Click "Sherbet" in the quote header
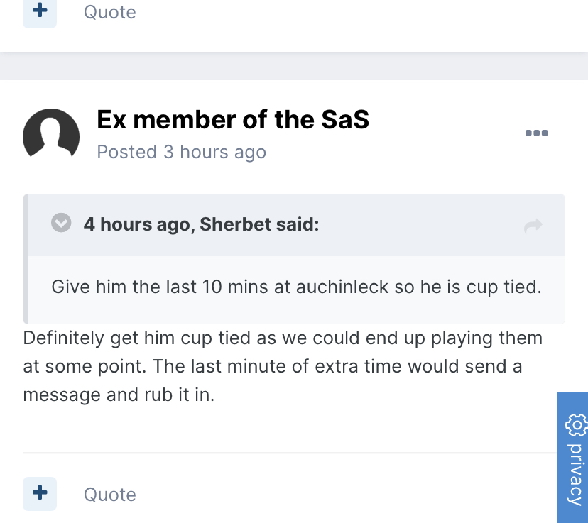Viewport: 588px width, 523px height. pos(233,224)
